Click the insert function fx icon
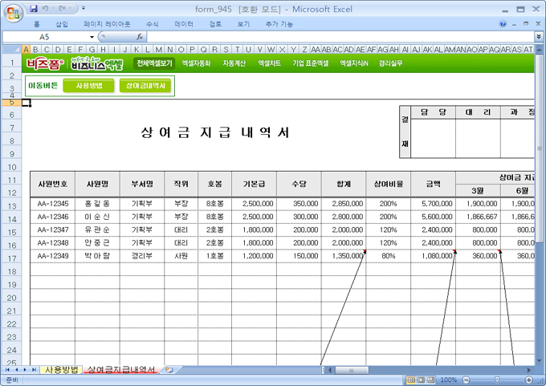Screen dimensions: 546x386 [140, 37]
